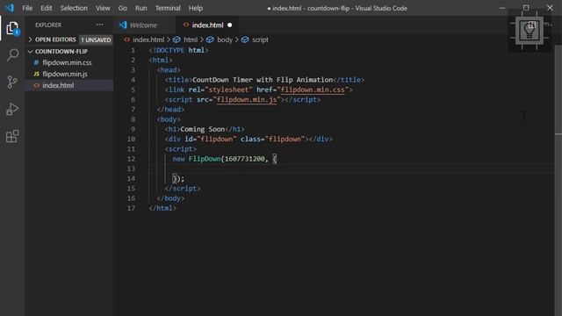Click the Coming Soon heading text

[203, 129]
